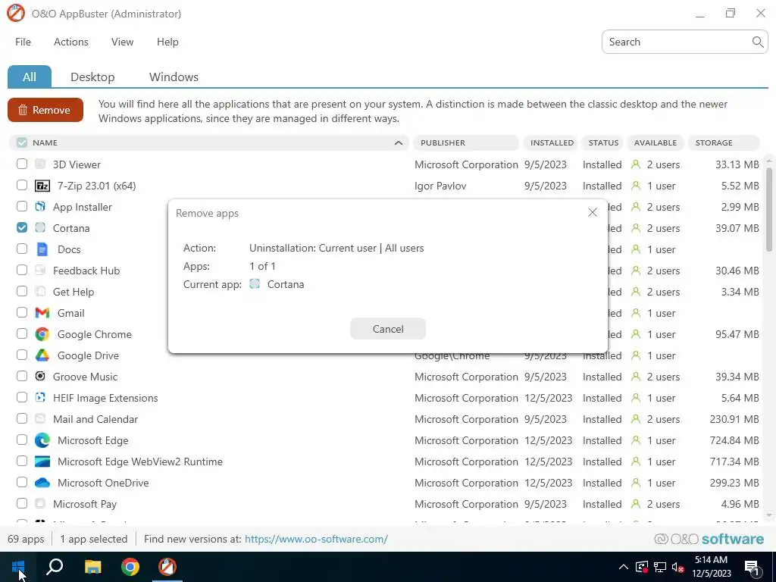Screen dimensions: 776x582
Task: Select the All tab
Action: click(30, 77)
